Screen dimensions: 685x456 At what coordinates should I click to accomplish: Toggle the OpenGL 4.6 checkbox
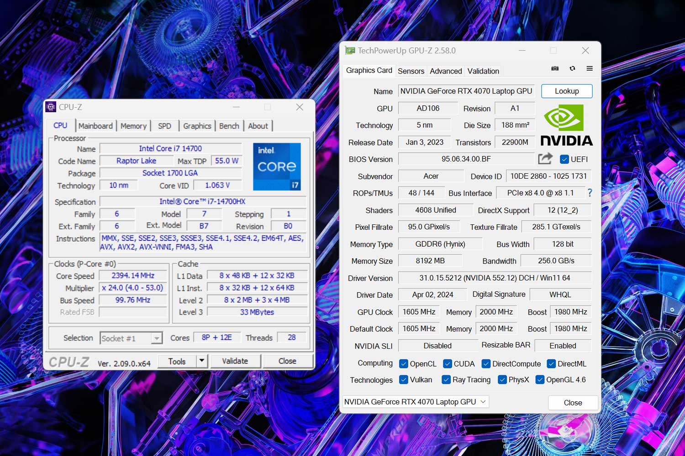click(x=540, y=380)
